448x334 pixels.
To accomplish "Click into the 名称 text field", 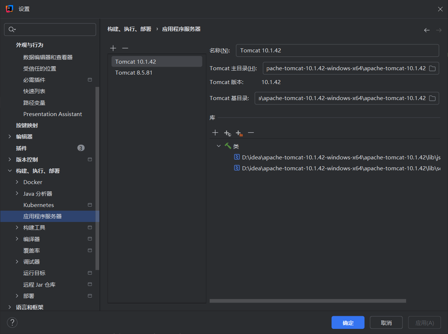I will click(337, 51).
